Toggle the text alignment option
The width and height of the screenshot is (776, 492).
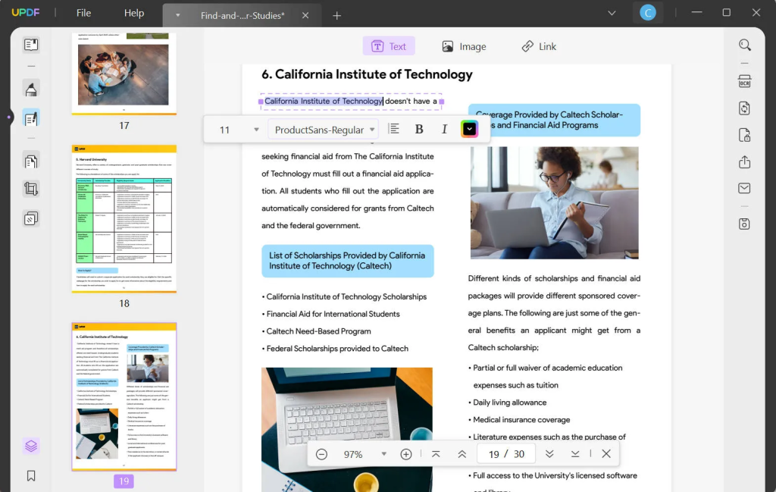[x=393, y=128]
